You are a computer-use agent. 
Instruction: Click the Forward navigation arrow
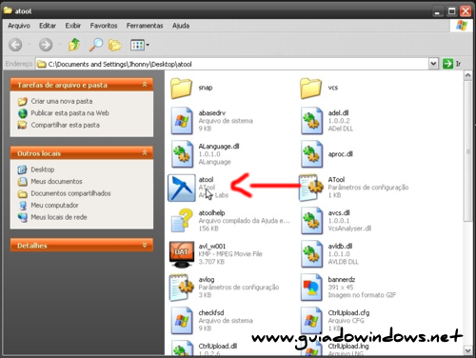[x=46, y=45]
